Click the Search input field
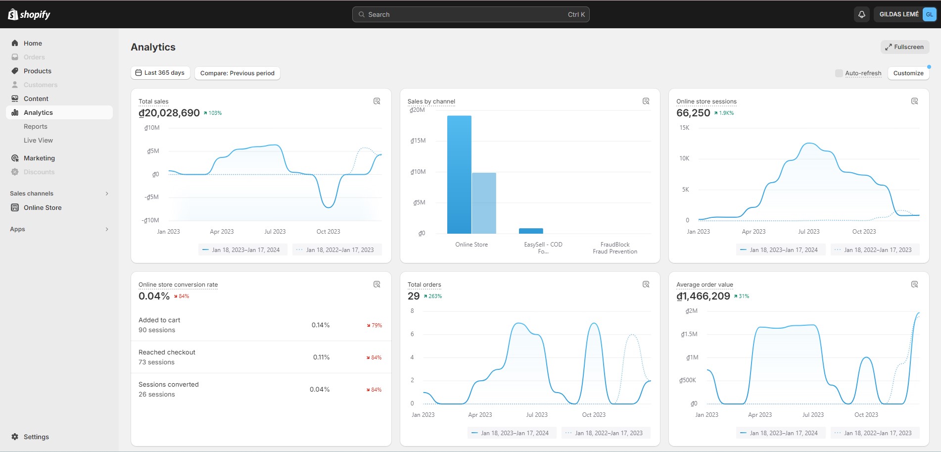This screenshot has width=941, height=452. point(470,14)
